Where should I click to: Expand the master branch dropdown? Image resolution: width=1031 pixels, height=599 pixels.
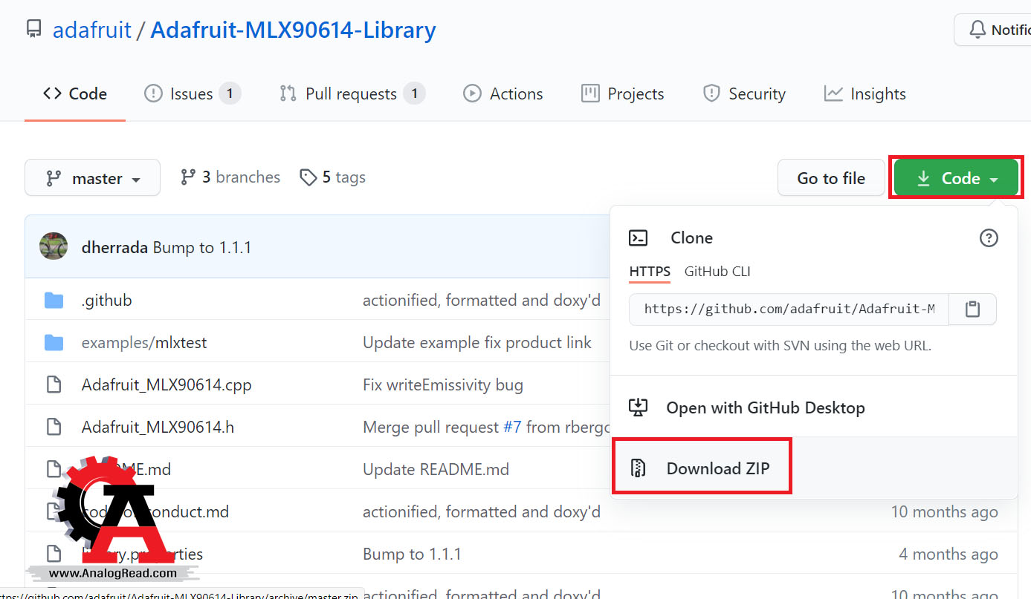(92, 178)
